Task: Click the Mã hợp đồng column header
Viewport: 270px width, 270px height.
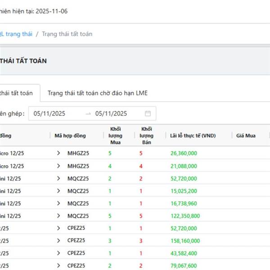Action: pos(70,136)
